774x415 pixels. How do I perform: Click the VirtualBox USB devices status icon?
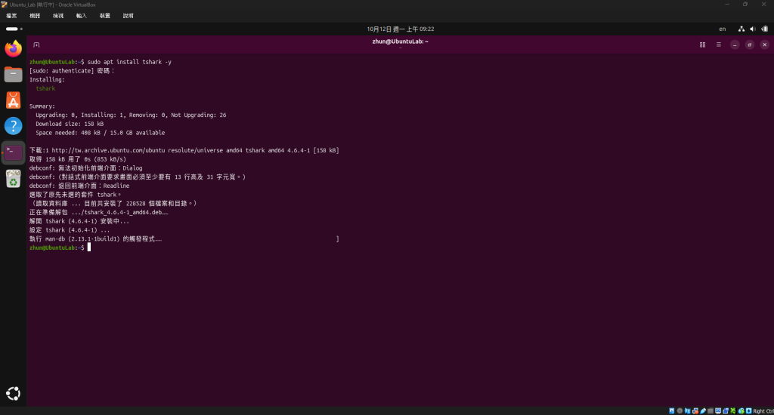(x=703, y=410)
